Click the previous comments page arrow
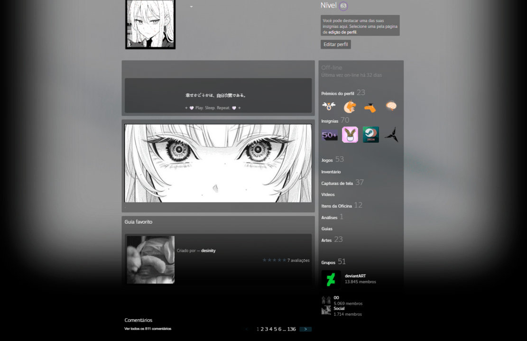This screenshot has width=527, height=341. [247, 329]
